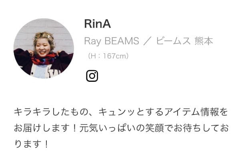Click お待ちしてお at the second line's end
This screenshot has width=252, height=164.
(201, 128)
